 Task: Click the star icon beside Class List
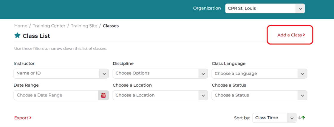click(x=17, y=36)
